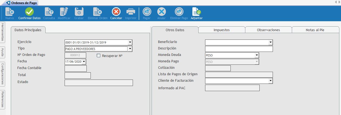The image size is (341, 115).
Task: Open the Ejercicio dropdown list
Action: click(x=130, y=42)
